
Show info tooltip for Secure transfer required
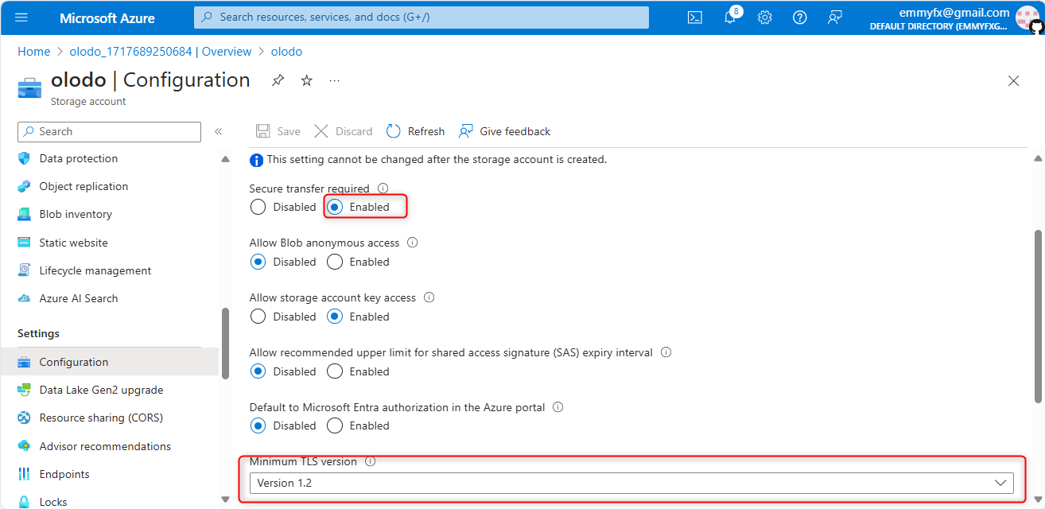click(x=383, y=188)
